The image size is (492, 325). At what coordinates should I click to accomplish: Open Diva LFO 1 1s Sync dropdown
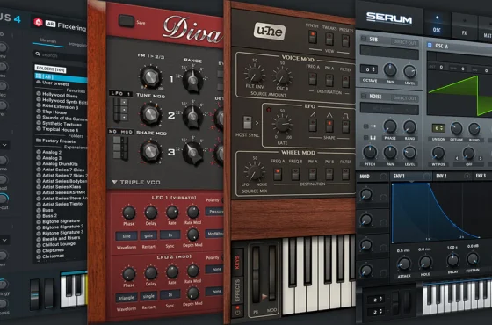coord(170,235)
